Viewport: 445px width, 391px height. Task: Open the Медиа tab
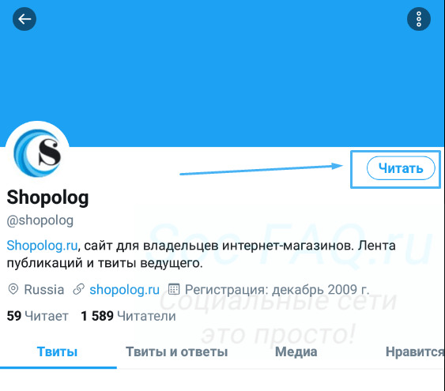click(296, 352)
